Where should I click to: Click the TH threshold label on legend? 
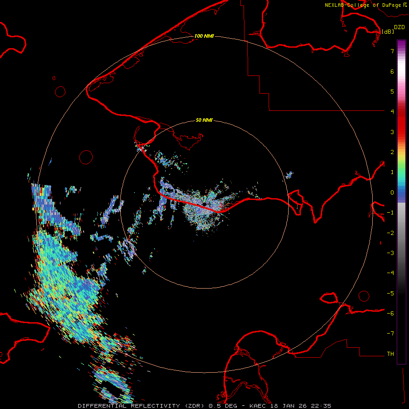click(390, 354)
